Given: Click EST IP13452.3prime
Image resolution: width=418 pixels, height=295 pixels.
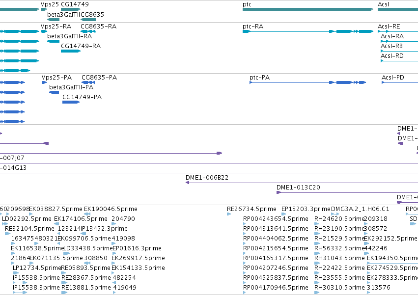Looking at the screenshot, I should click(x=104, y=229).
